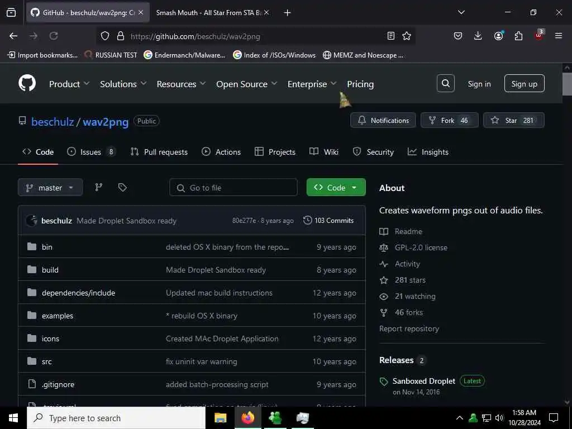Click the Sign in link

click(x=479, y=84)
